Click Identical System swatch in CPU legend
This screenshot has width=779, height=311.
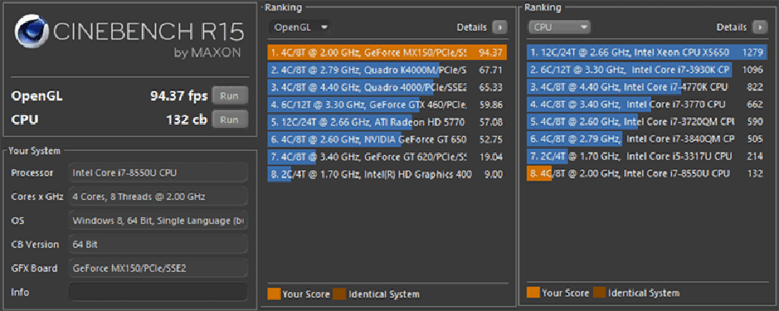[599, 292]
